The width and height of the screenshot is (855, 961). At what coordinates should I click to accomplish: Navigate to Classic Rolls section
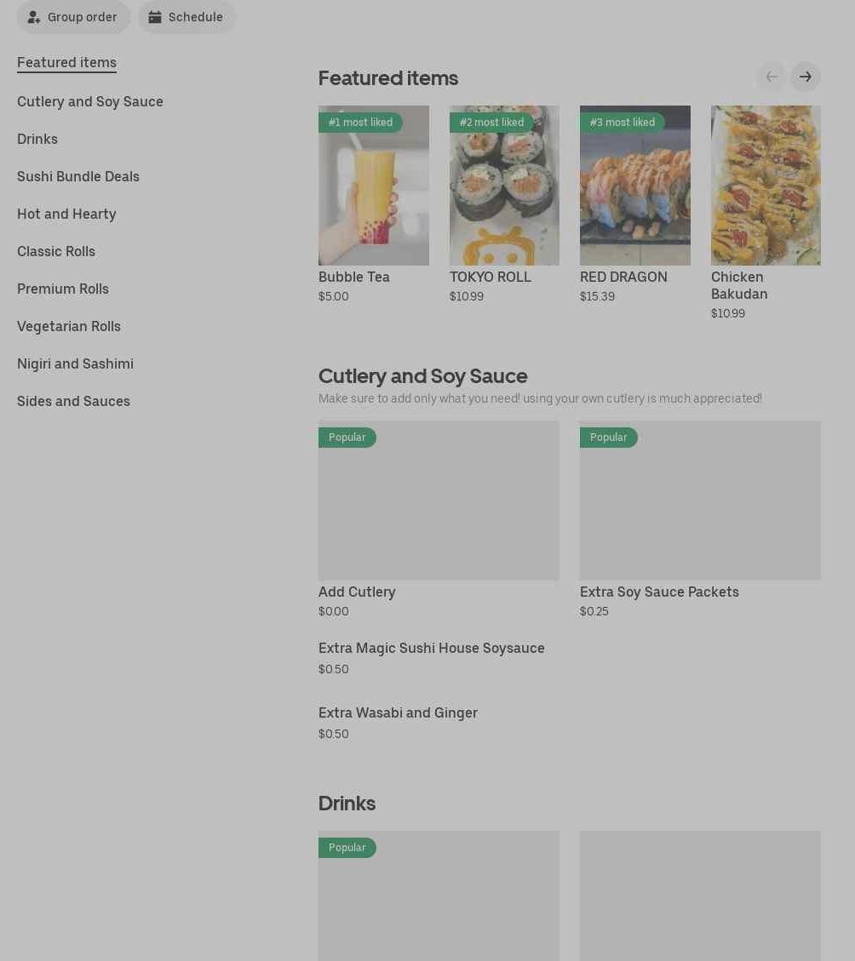pyautogui.click(x=56, y=251)
